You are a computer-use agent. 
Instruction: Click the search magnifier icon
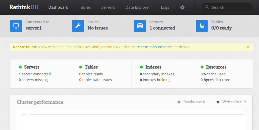(207, 7)
